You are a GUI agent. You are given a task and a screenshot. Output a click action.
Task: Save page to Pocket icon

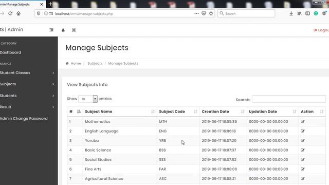204,13
